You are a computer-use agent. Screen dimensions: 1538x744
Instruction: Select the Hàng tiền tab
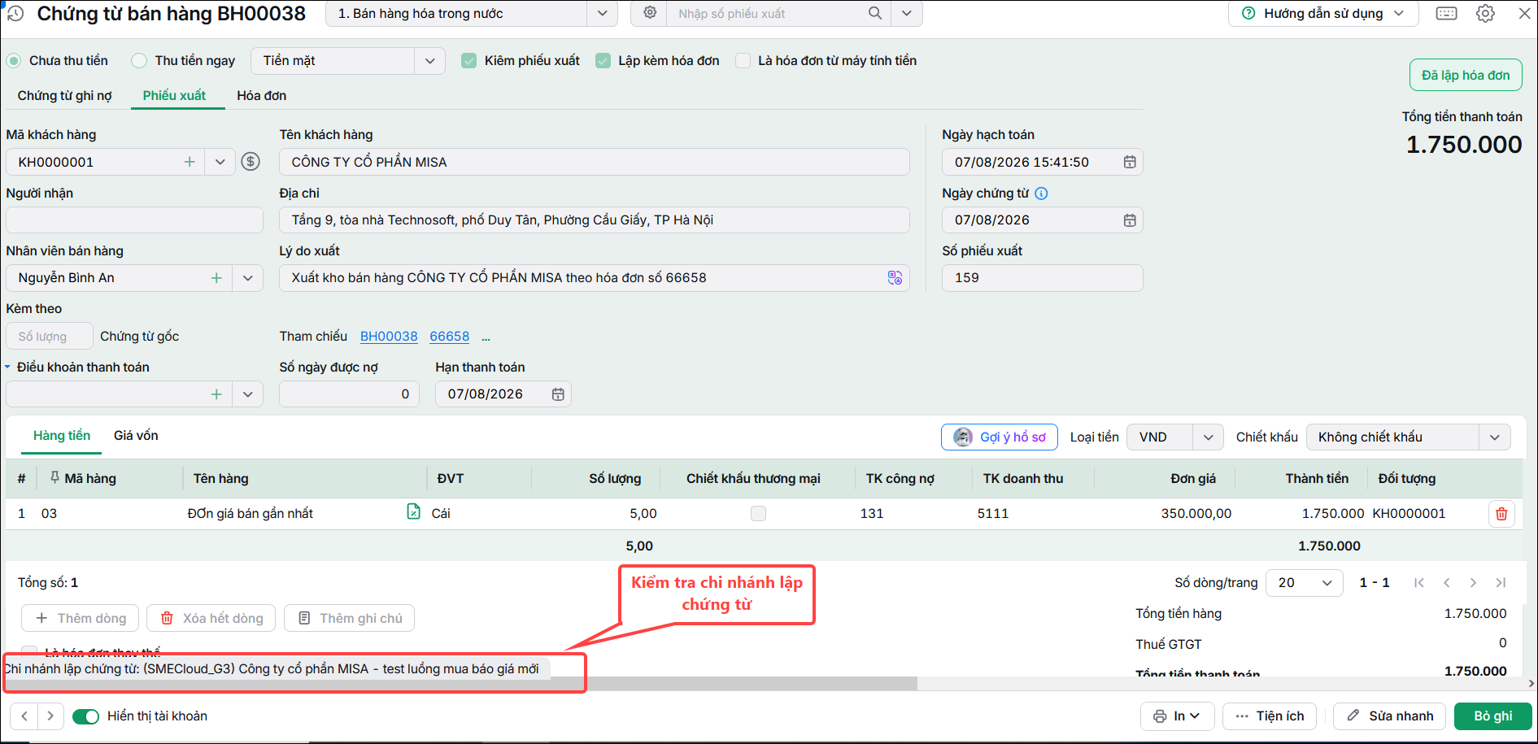62,436
